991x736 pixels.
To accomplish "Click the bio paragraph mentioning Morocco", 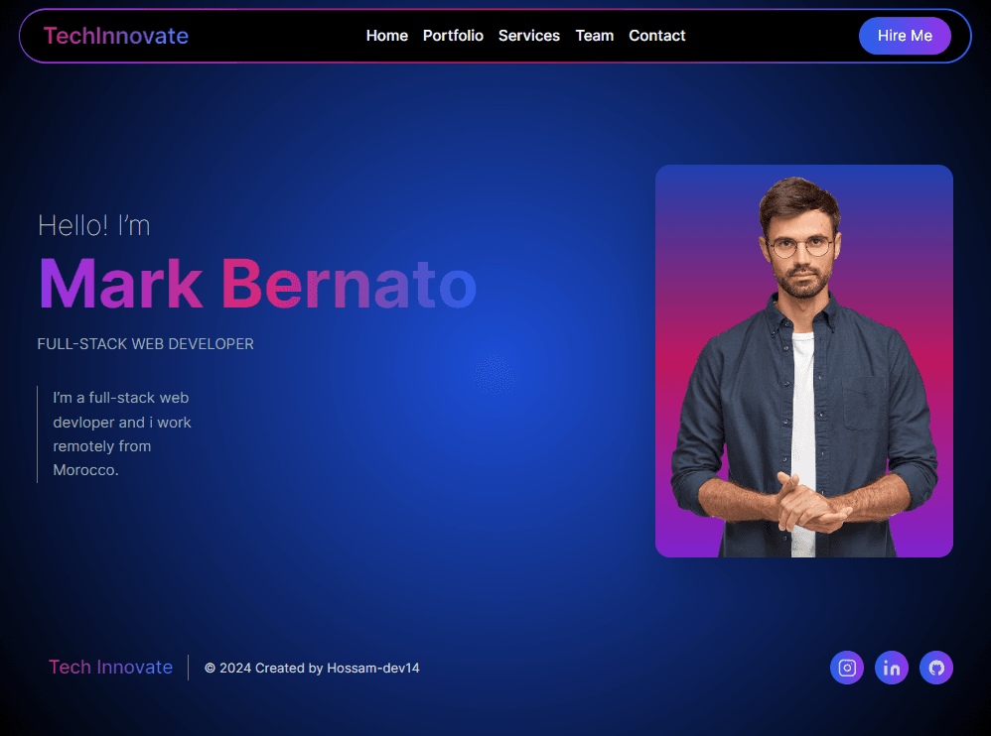I will [x=122, y=433].
